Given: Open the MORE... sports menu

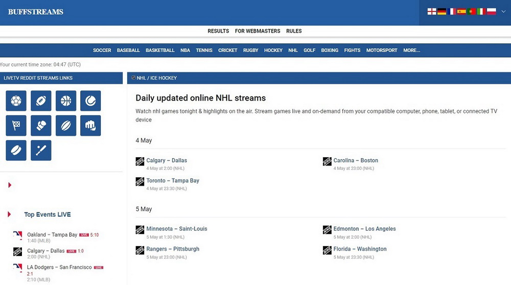Looking at the screenshot, I should 411,51.
